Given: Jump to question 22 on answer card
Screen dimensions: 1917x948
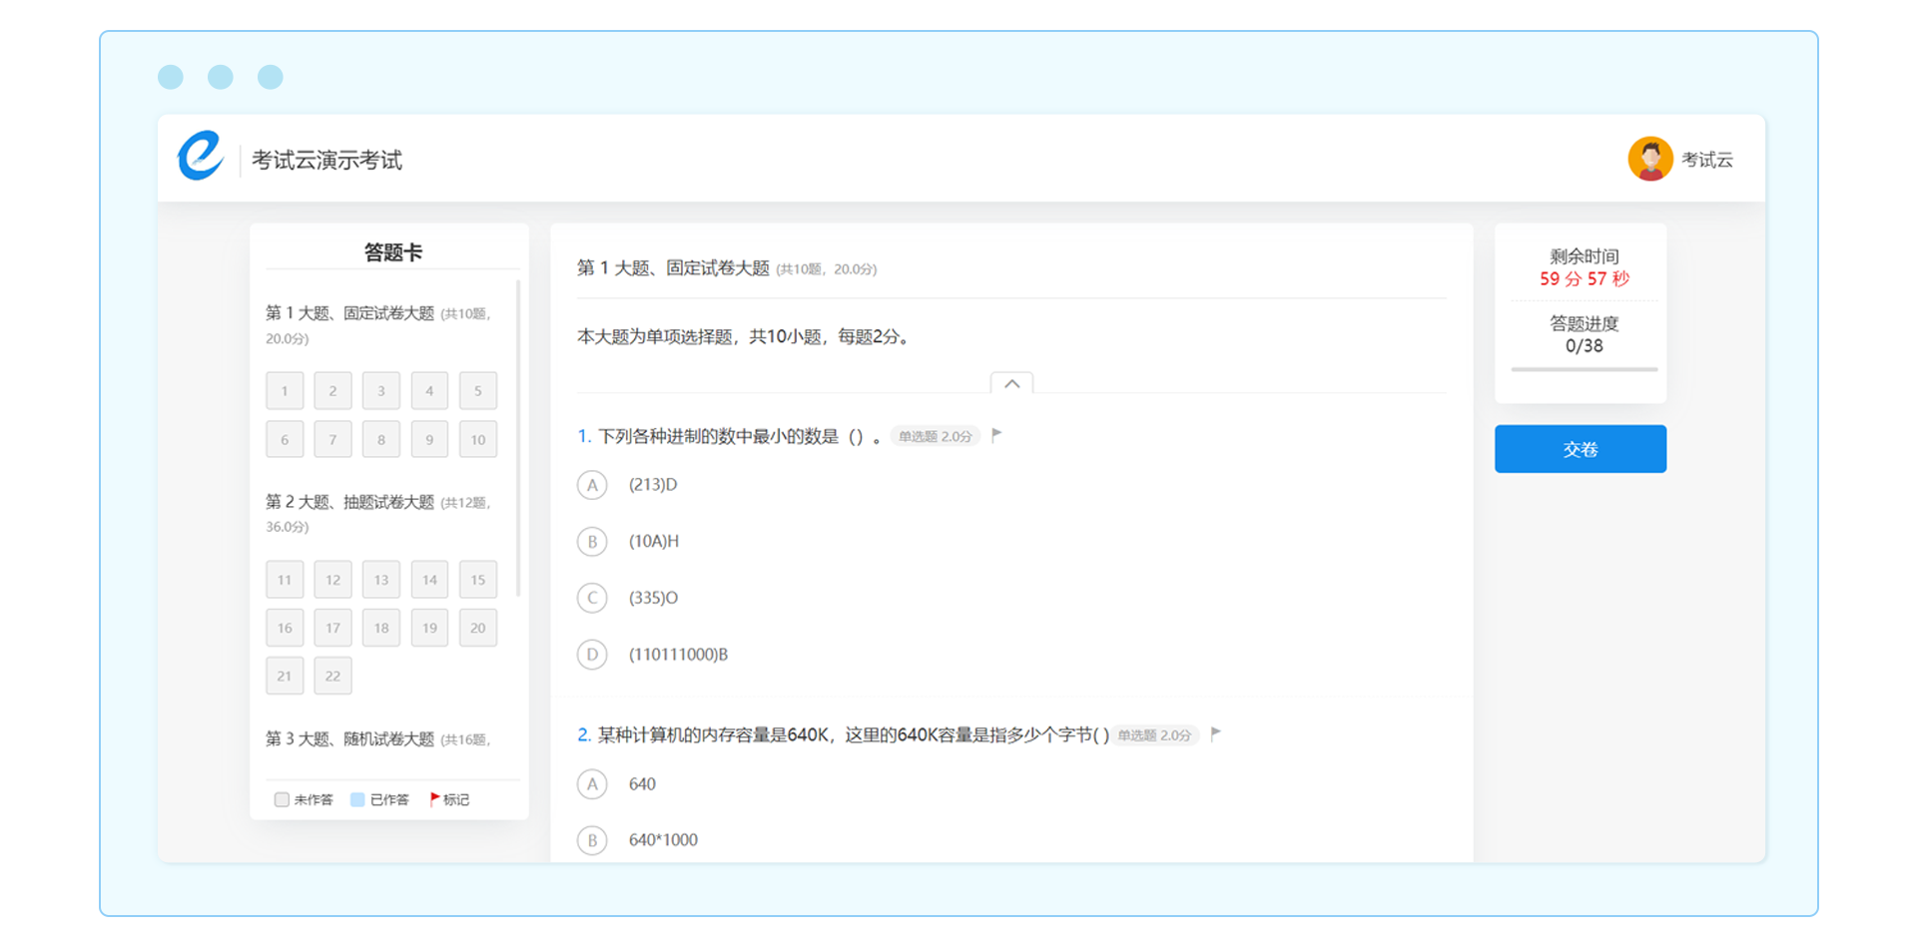Looking at the screenshot, I should 332,676.
